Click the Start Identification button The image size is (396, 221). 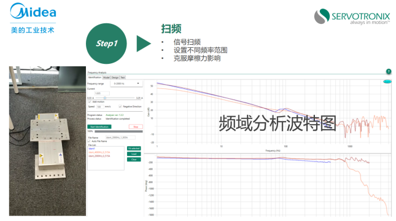coord(99,127)
